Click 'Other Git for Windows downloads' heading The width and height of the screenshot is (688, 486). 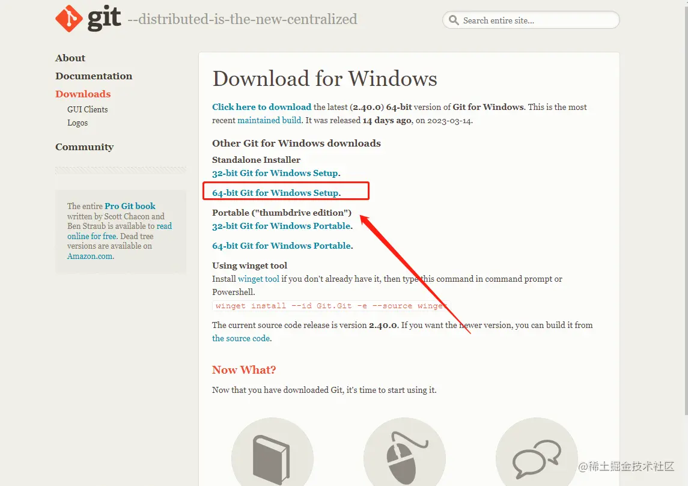297,144
